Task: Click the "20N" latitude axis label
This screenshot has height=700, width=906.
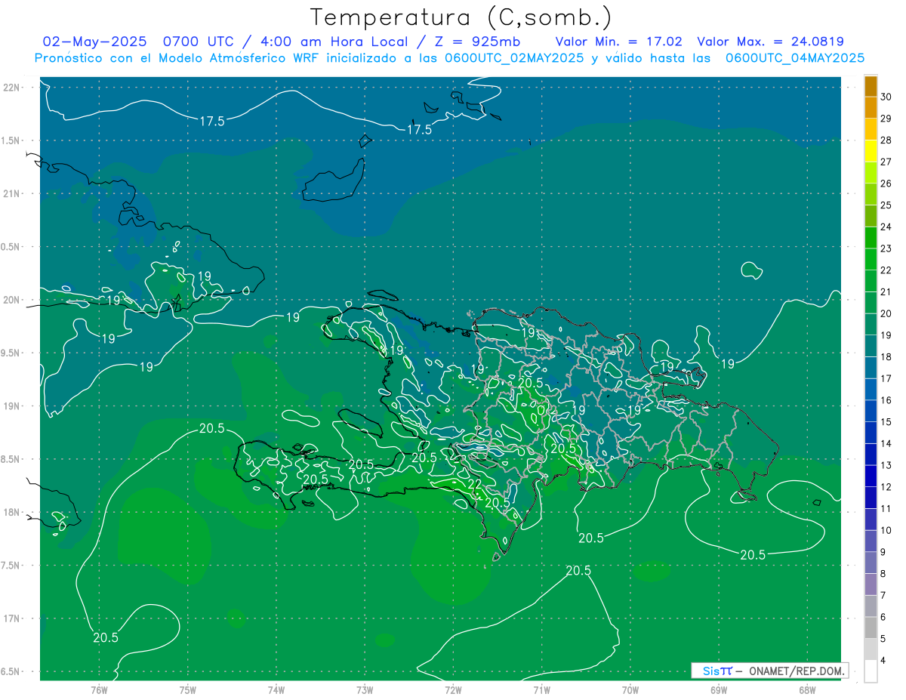Action: click(x=12, y=300)
